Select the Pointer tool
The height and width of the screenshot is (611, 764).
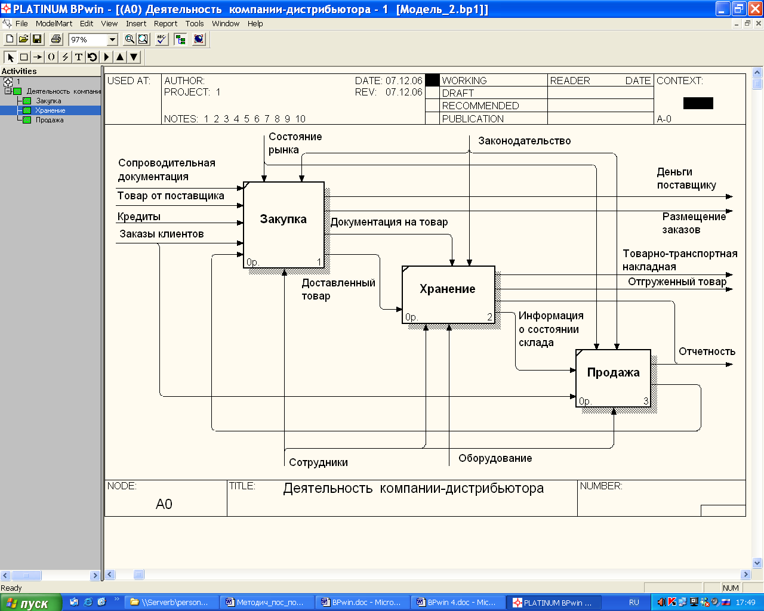coord(10,57)
